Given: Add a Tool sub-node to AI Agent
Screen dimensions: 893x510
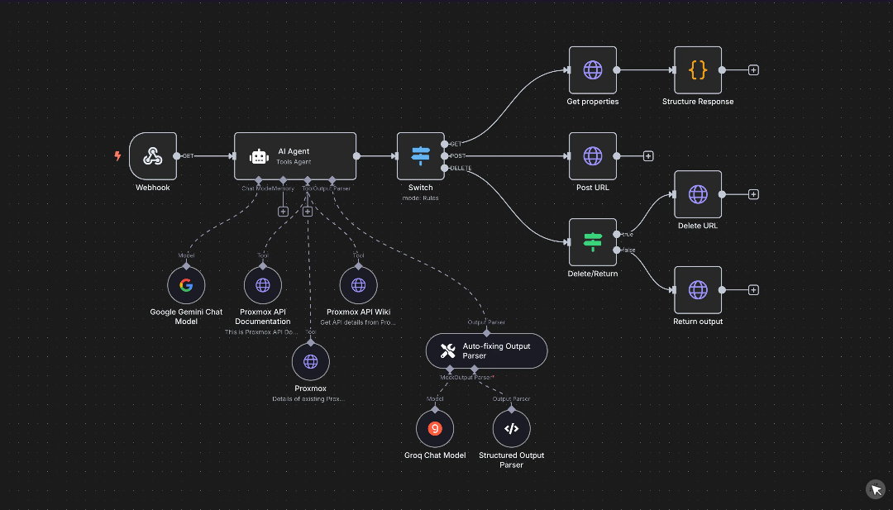Looking at the screenshot, I should [308, 211].
